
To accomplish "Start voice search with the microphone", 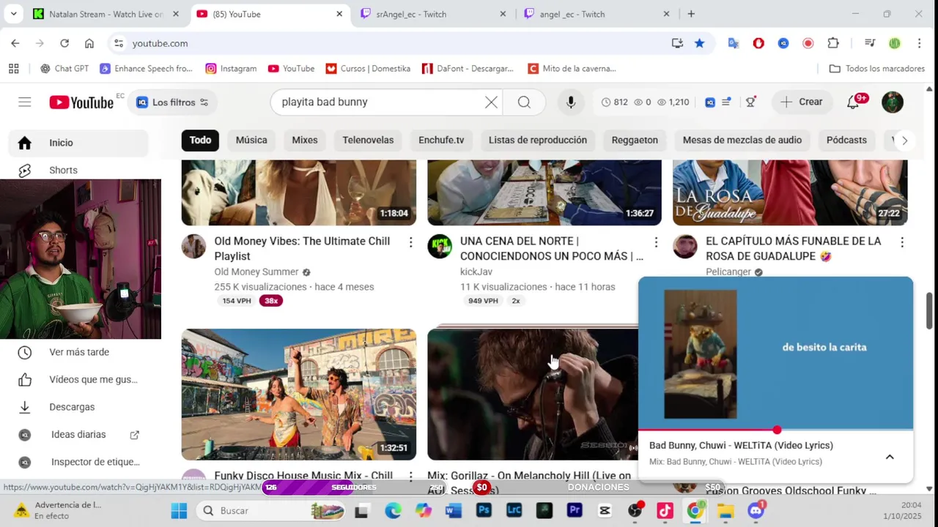I will (x=571, y=102).
